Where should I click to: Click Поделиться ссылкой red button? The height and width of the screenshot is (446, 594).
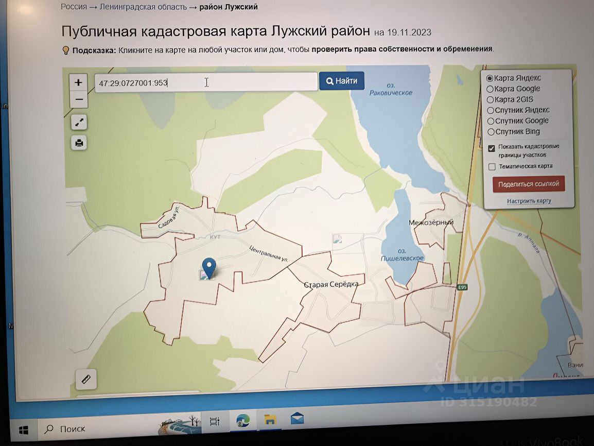coord(529,184)
